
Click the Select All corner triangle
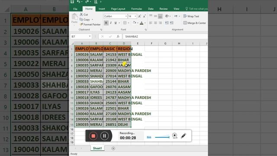(72, 43)
